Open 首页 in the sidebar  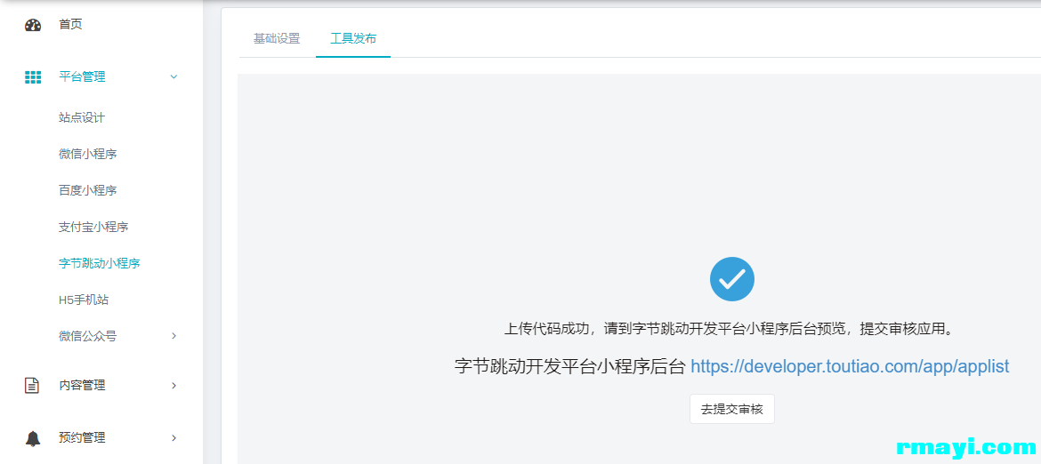(x=70, y=25)
